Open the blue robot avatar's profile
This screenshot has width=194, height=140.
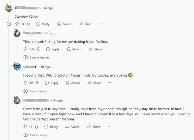(17, 66)
